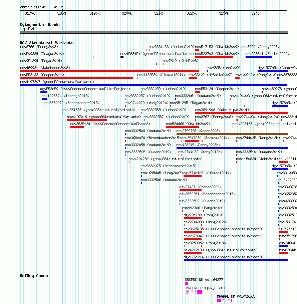Image resolution: width=297 pixels, height=304 pixels.
Task: Select esv3625134 (1000GenomesConsortiumPhase3) label
Action: 110,124
